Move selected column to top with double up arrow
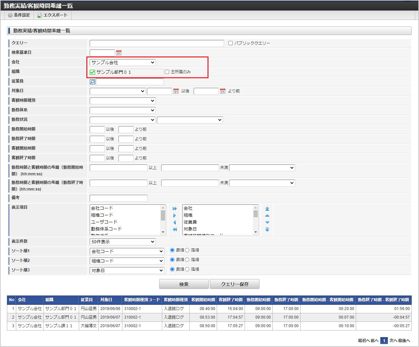The width and height of the screenshot is (419, 347). point(267,209)
